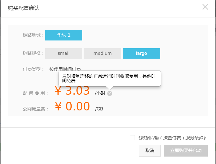Click the 链路规格 label

click(33, 53)
